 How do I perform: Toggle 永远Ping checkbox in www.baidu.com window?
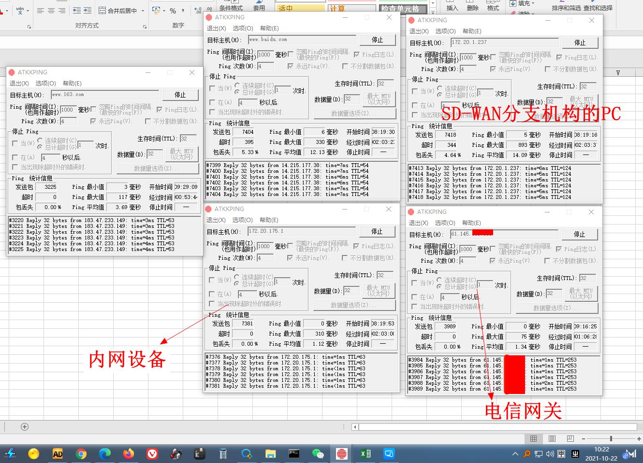click(x=291, y=67)
